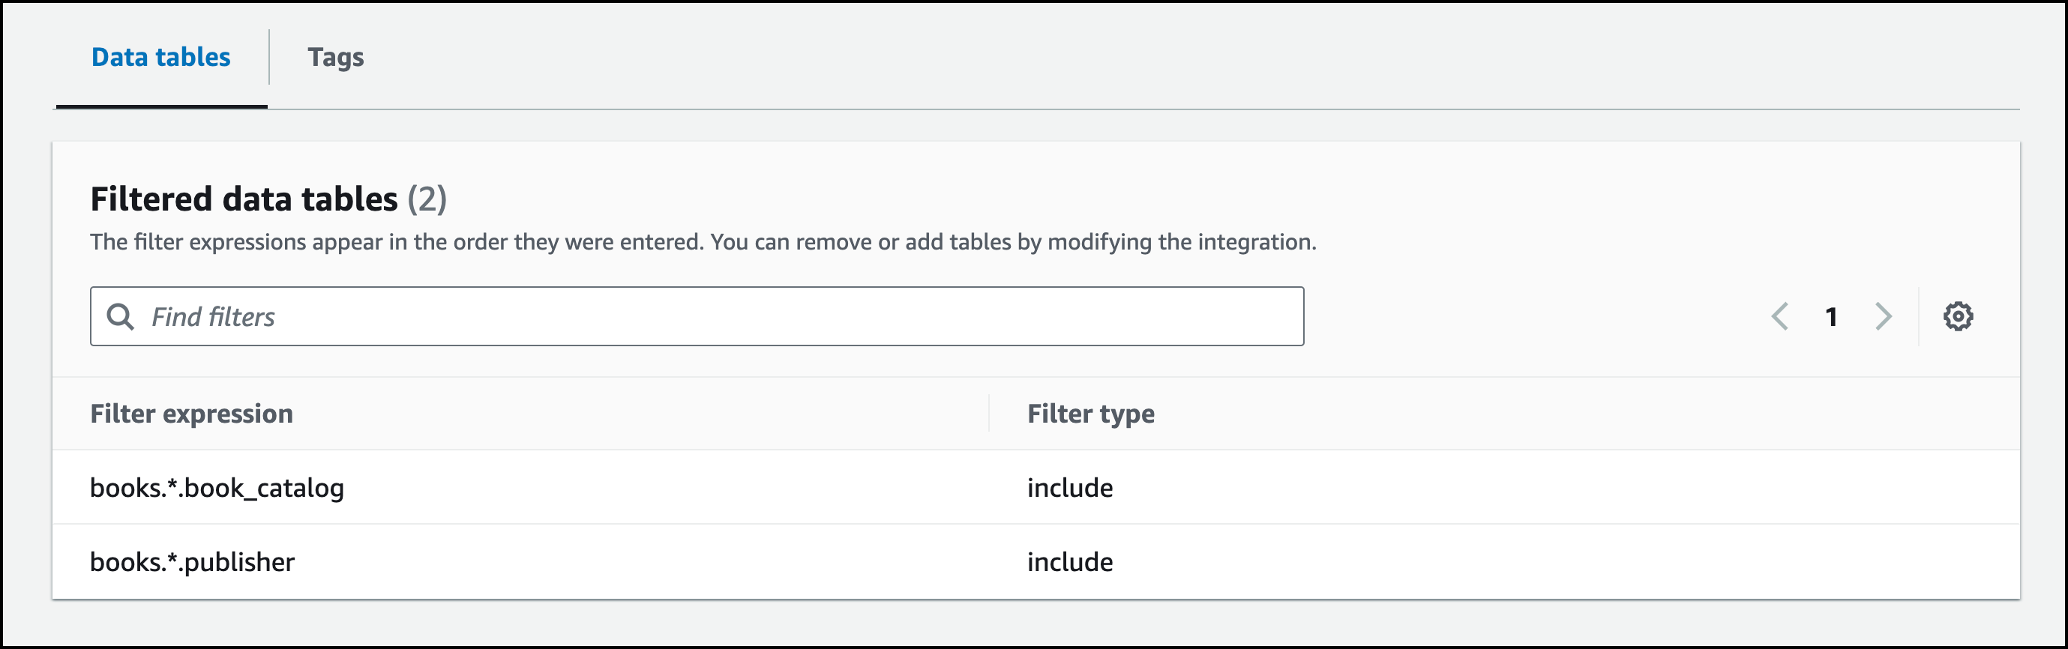Click include type for publisher row

1069,561
